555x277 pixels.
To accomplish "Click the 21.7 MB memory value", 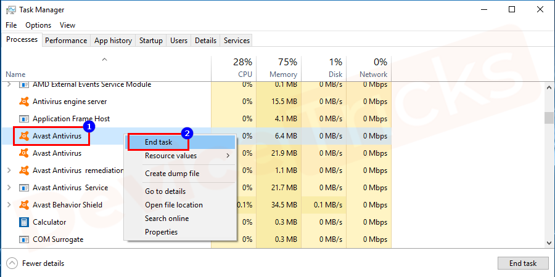I will coord(283,188).
